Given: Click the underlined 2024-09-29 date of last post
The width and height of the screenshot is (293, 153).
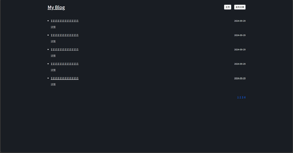Looking at the screenshot, I should [x=240, y=78].
